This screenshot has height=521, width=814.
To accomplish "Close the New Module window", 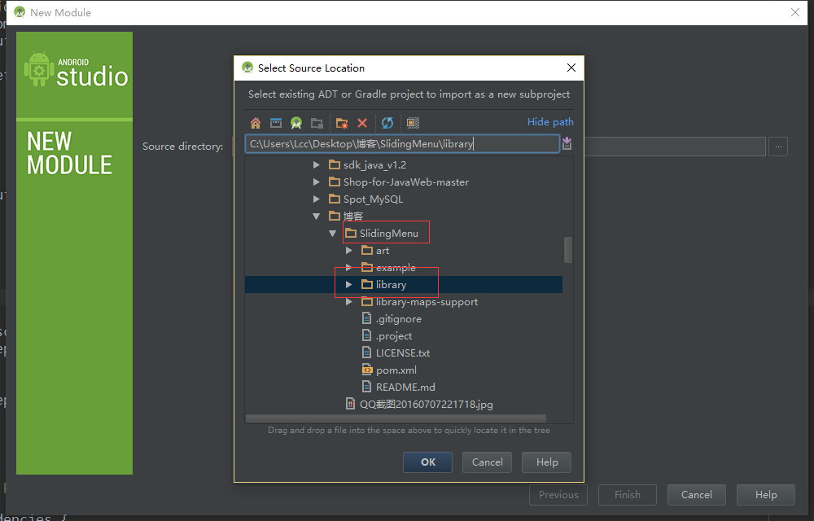I will tap(794, 12).
